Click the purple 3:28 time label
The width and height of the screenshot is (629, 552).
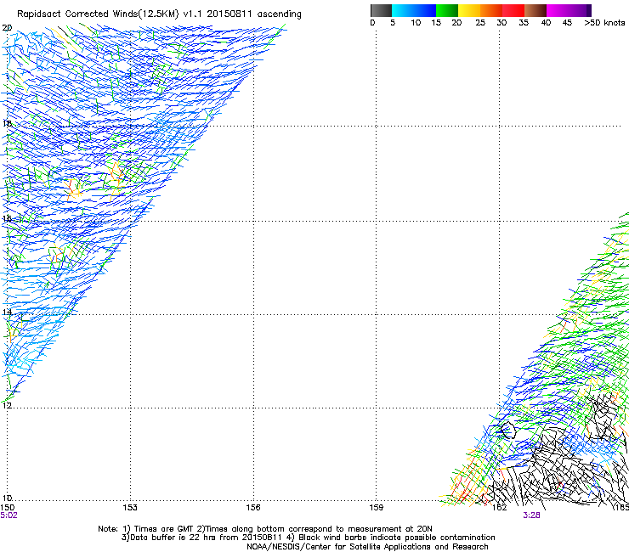(531, 515)
